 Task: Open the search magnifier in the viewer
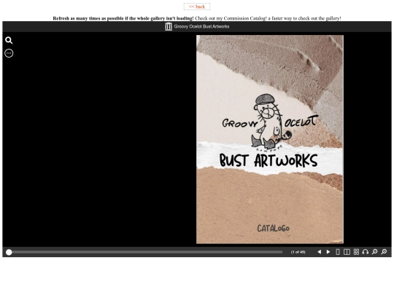(9, 40)
